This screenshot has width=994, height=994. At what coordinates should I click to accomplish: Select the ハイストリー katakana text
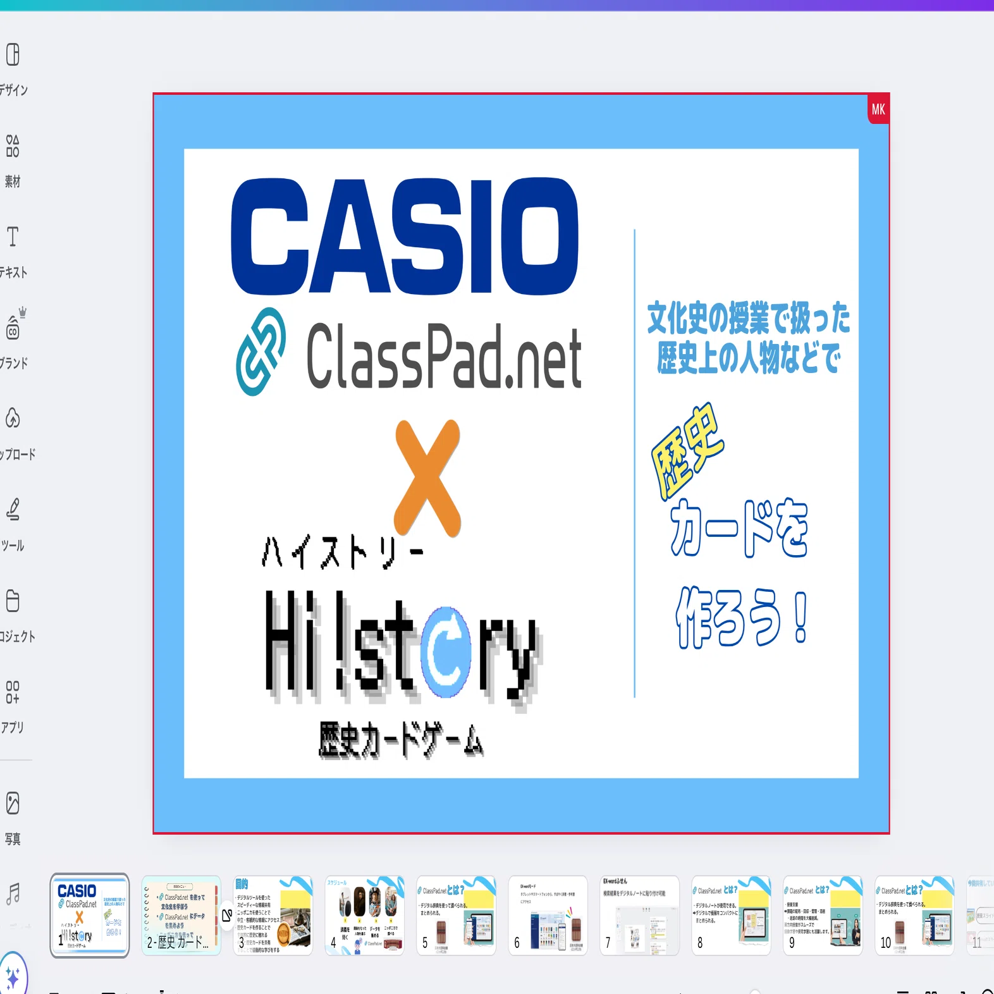[x=341, y=551]
